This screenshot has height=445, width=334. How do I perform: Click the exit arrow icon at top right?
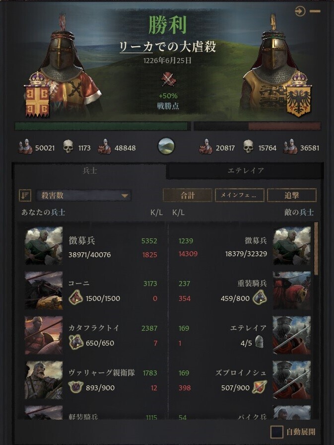300,11
